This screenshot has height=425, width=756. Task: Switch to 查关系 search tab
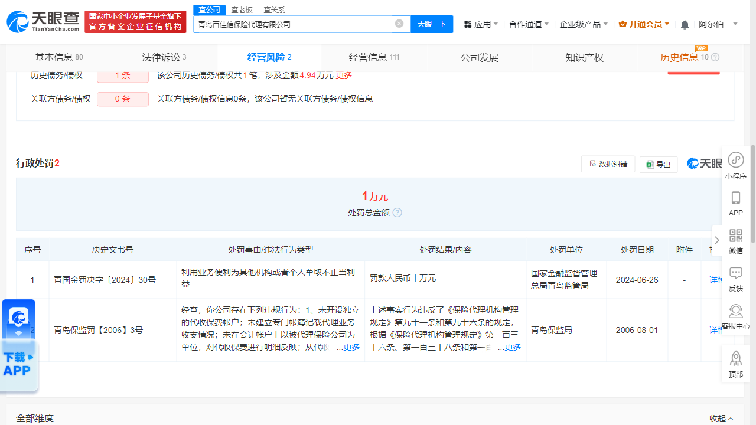[x=274, y=9]
